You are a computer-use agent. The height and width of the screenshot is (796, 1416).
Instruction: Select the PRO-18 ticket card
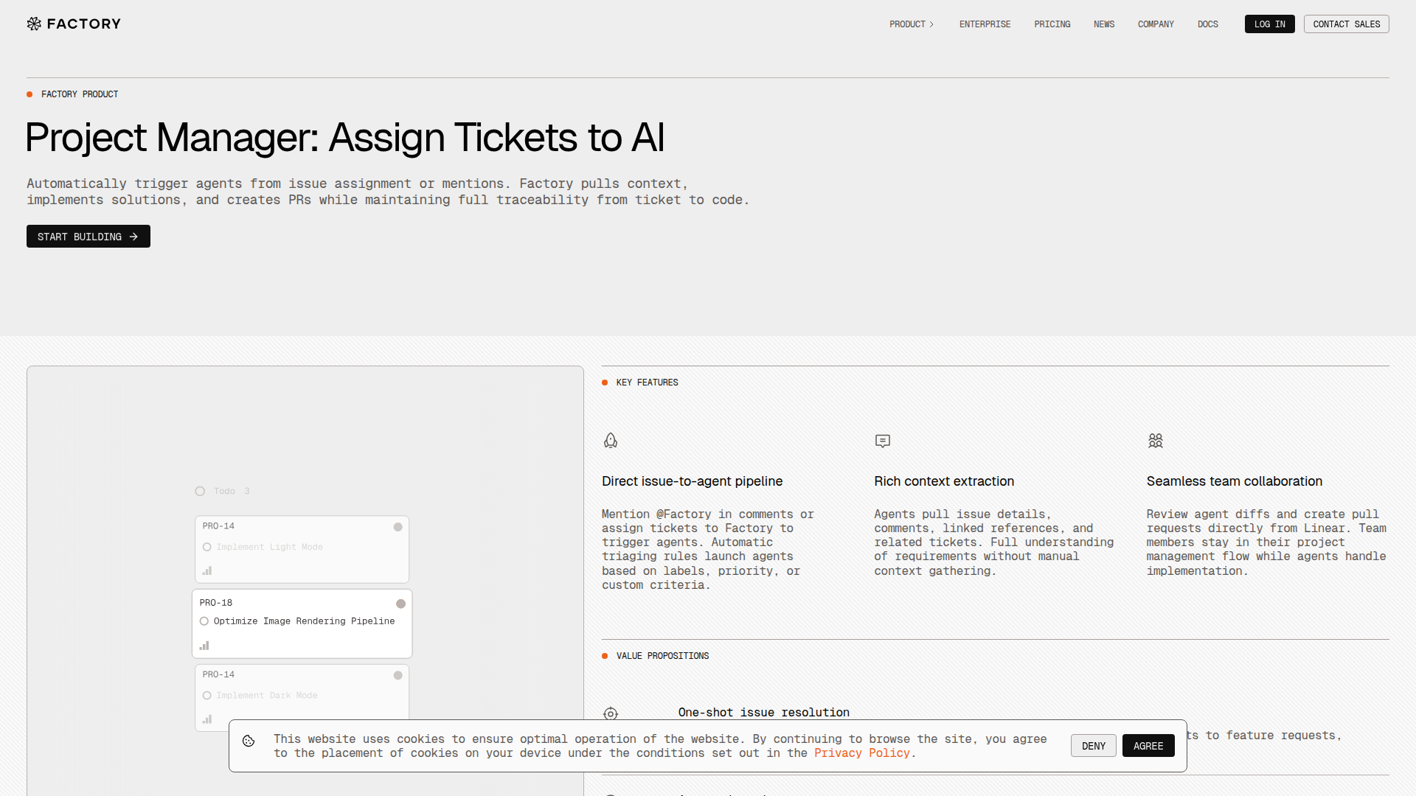[302, 623]
